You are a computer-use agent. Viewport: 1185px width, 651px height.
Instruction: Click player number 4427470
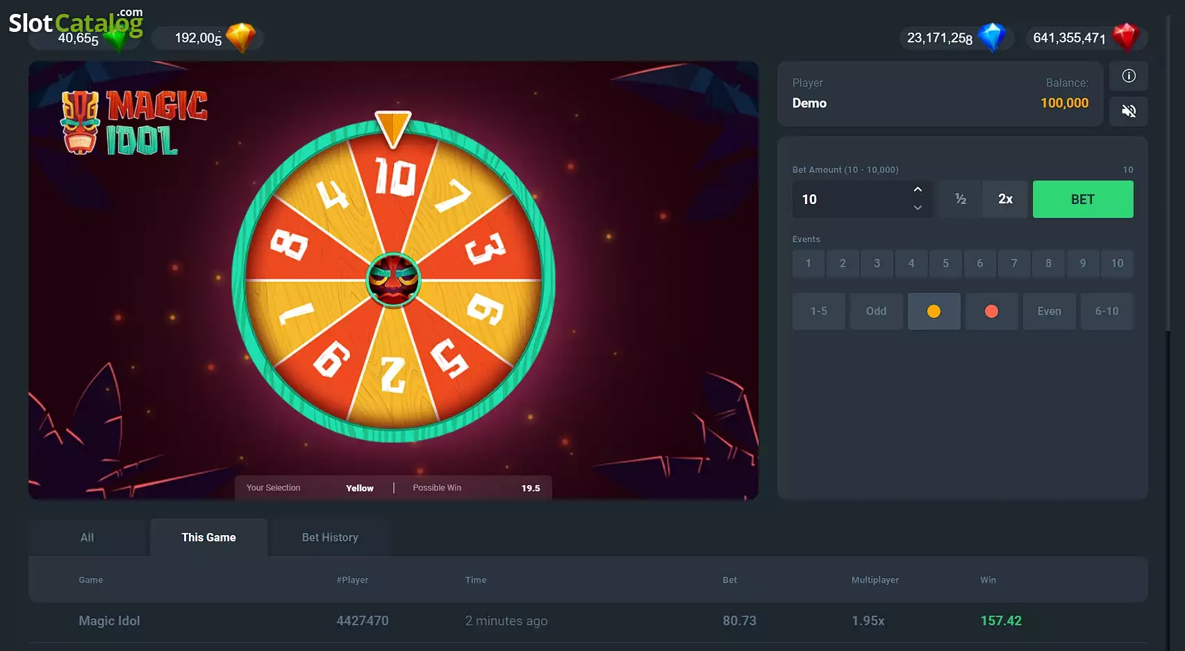pyautogui.click(x=363, y=621)
